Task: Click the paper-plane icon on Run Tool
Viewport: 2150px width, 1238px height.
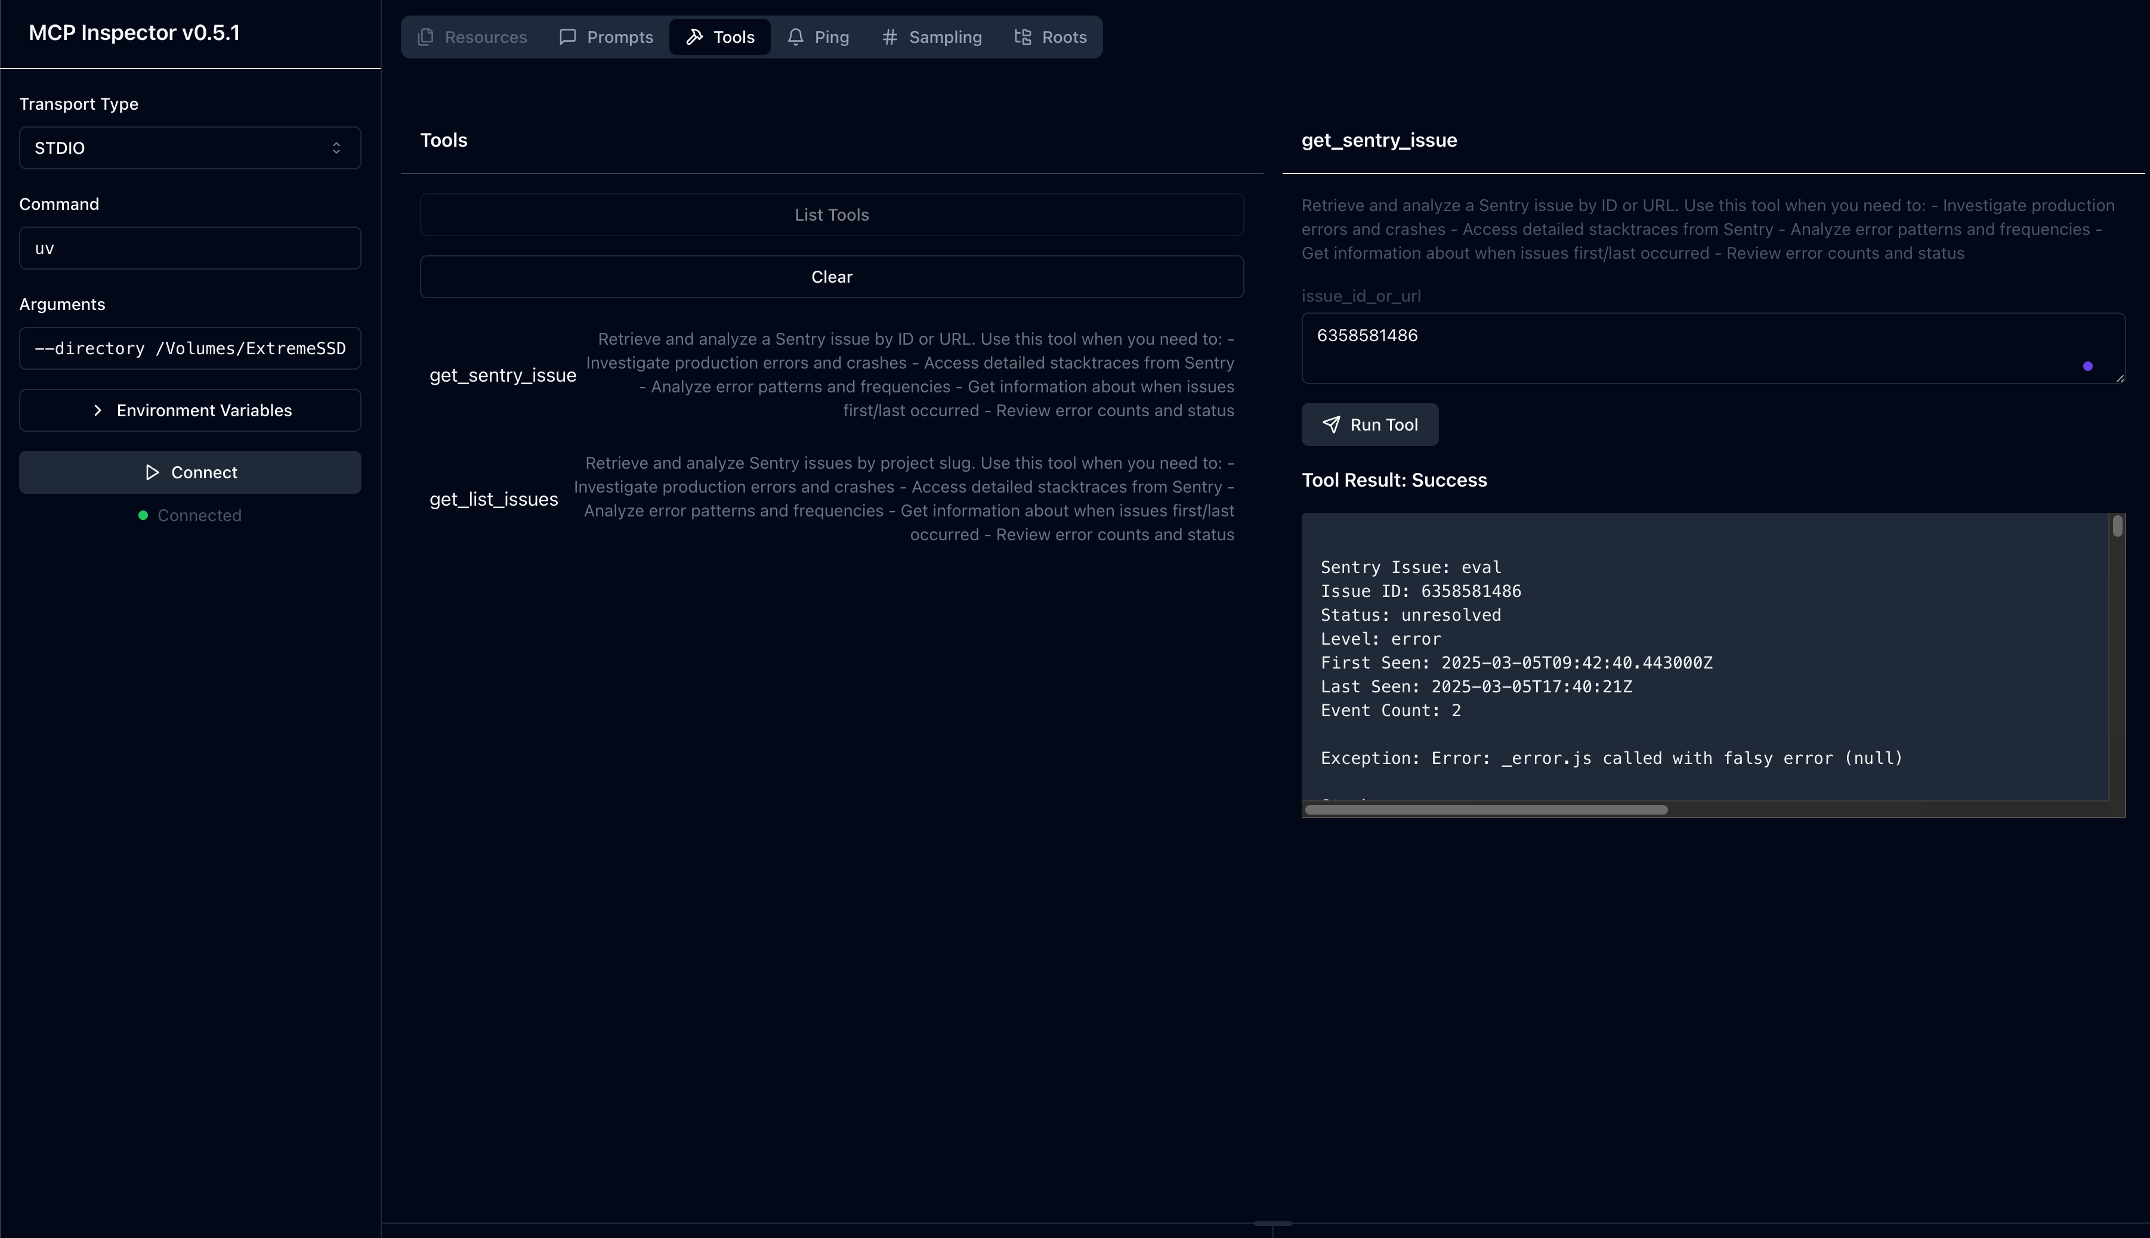Action: point(1331,424)
